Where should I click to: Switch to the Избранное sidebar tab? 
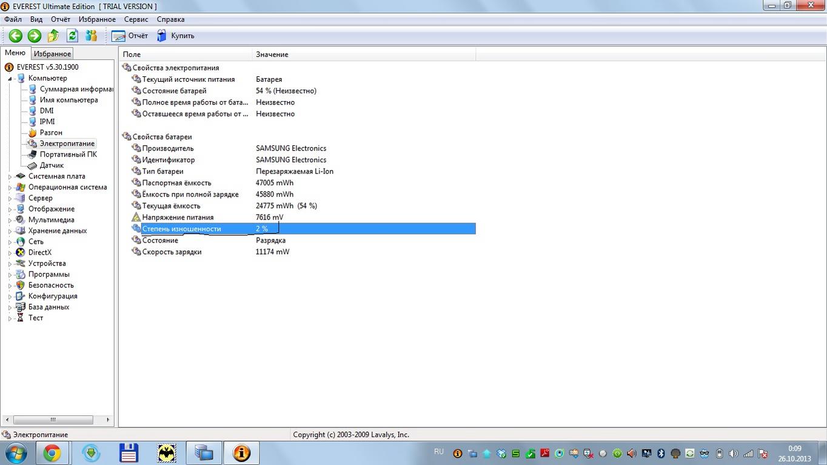click(52, 54)
